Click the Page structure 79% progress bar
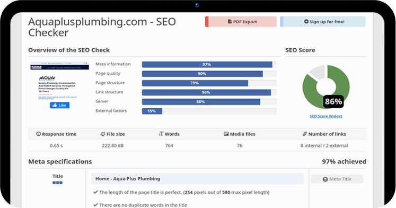 [209, 83]
